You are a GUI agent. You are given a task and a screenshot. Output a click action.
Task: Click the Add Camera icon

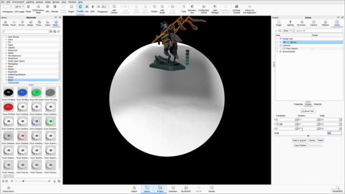114,7
